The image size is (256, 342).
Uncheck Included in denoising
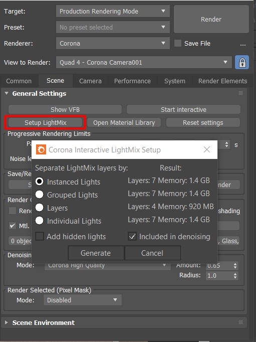(132, 236)
